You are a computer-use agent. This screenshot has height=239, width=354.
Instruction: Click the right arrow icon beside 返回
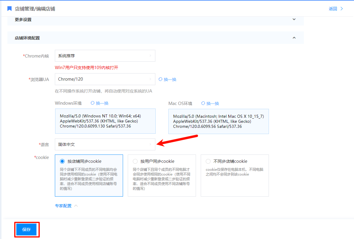(x=342, y=9)
